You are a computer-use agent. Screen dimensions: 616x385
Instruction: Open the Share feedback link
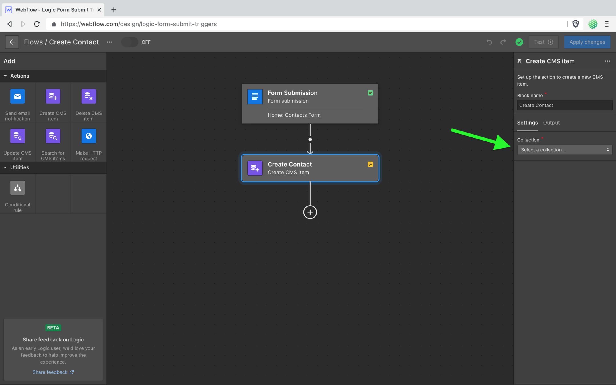point(53,372)
